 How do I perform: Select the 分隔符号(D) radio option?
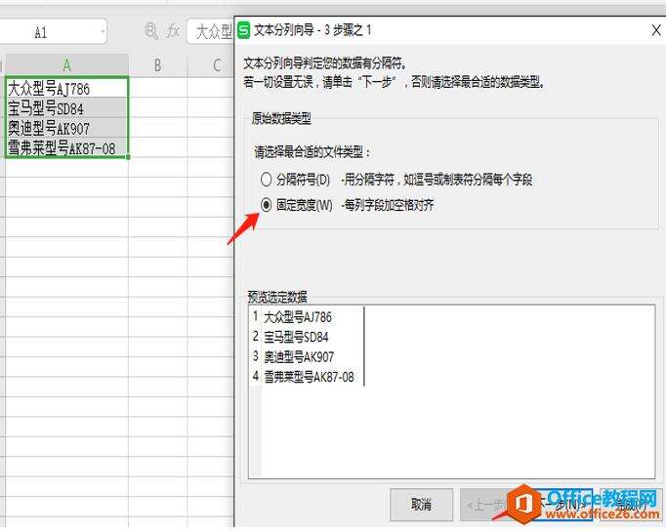(266, 180)
